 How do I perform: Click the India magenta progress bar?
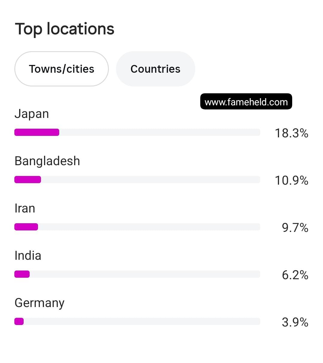coord(22,274)
